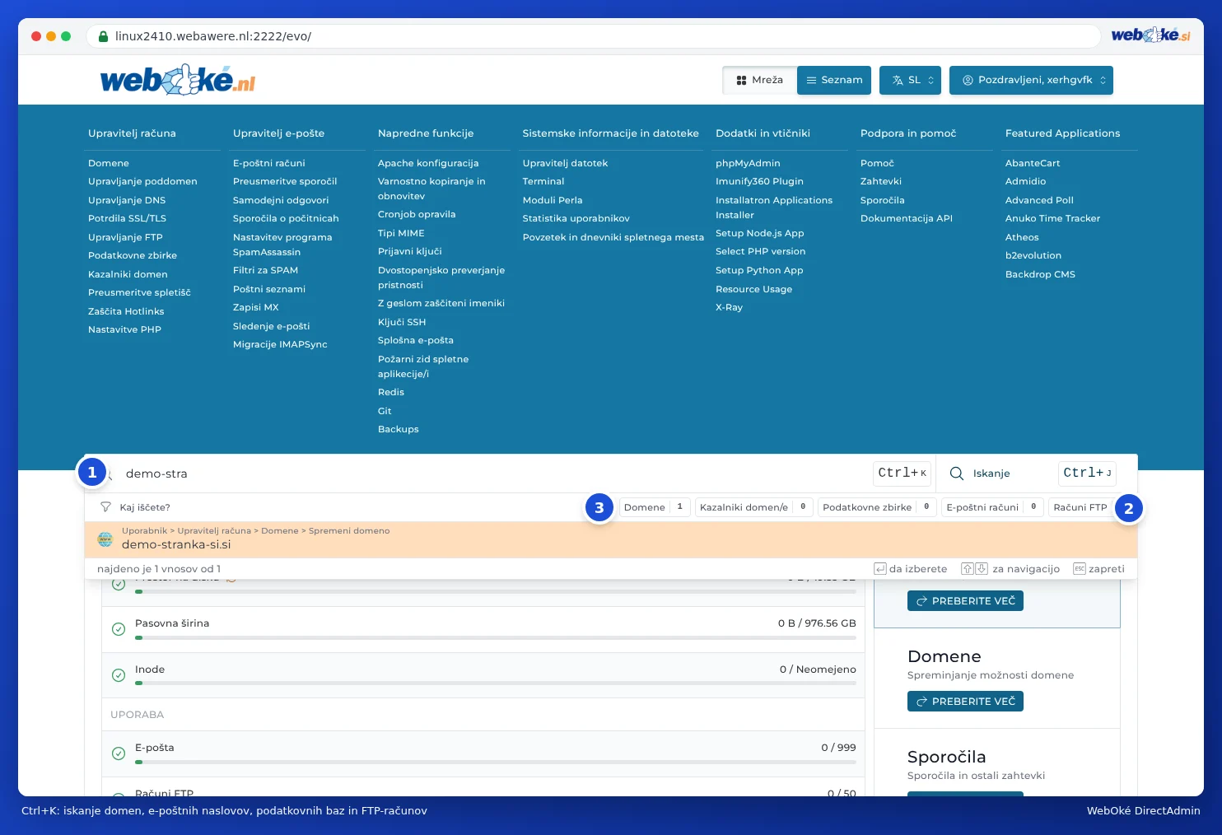Switch to Seznam list view
This screenshot has height=835, width=1222.
pyautogui.click(x=834, y=80)
